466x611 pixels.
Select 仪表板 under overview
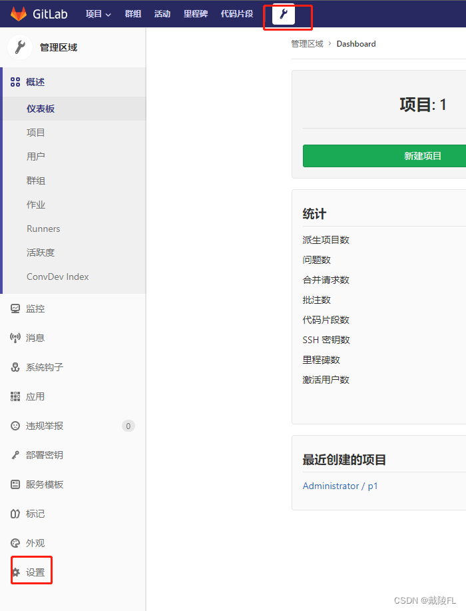(x=41, y=109)
